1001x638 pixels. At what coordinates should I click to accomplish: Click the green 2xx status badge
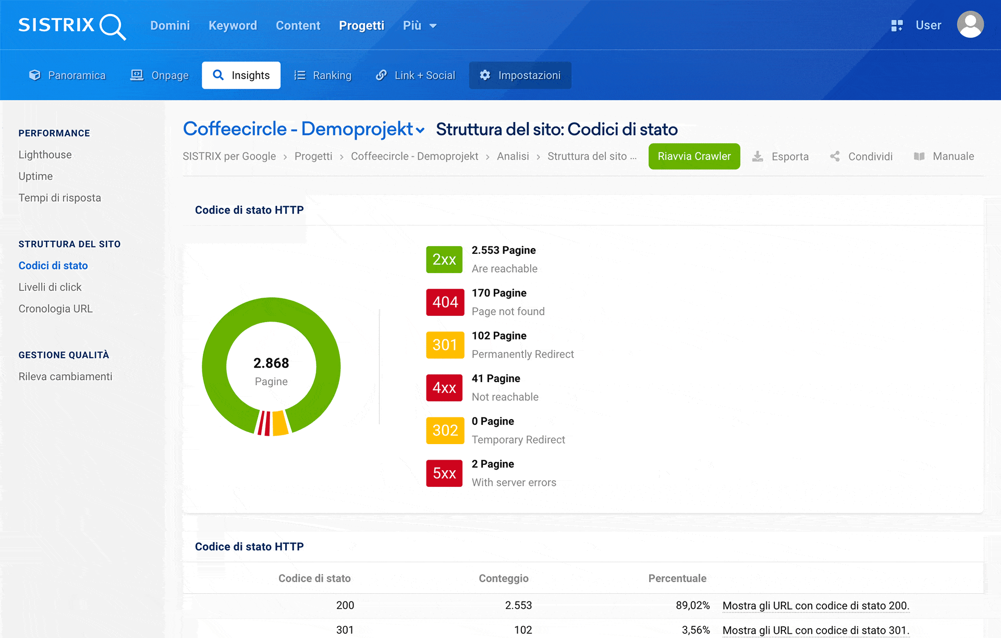click(444, 260)
